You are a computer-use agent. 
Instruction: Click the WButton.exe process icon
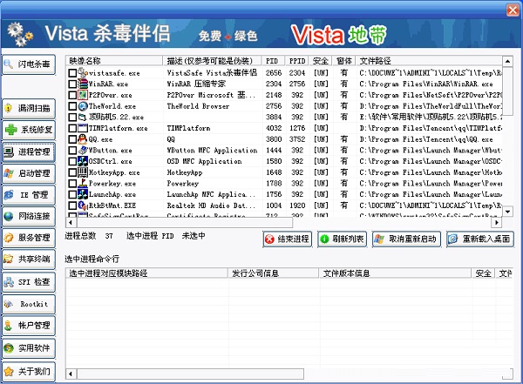pyautogui.click(x=83, y=150)
